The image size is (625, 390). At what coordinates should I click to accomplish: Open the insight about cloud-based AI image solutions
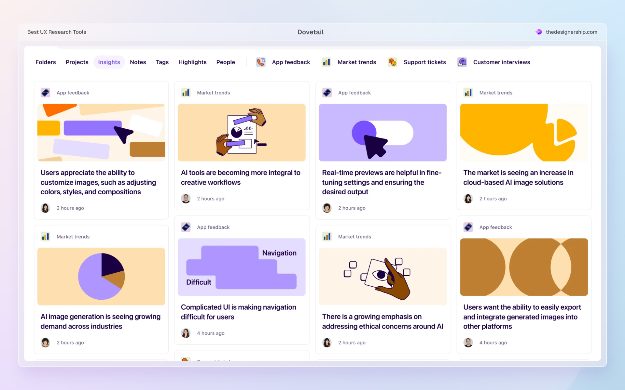(x=518, y=177)
